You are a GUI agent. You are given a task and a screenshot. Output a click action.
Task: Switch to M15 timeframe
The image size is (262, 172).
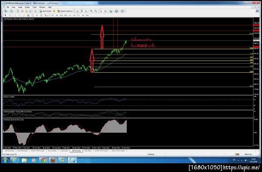pos(61,15)
